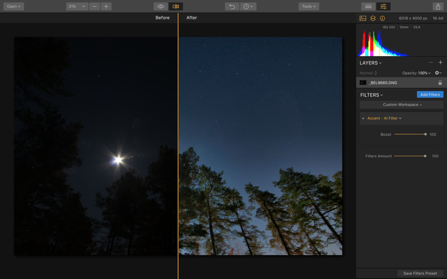Image resolution: width=447 pixels, height=279 pixels.
Task: Open the Custom Workspace dropdown
Action: click(x=402, y=105)
